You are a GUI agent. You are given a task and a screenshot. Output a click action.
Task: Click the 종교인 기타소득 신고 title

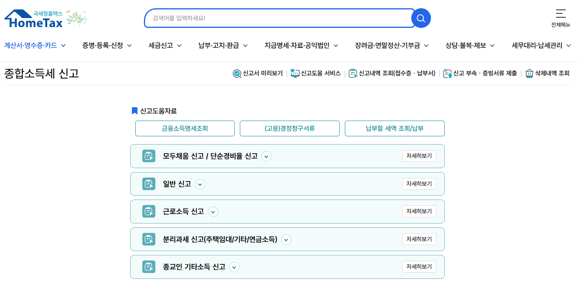(x=194, y=267)
